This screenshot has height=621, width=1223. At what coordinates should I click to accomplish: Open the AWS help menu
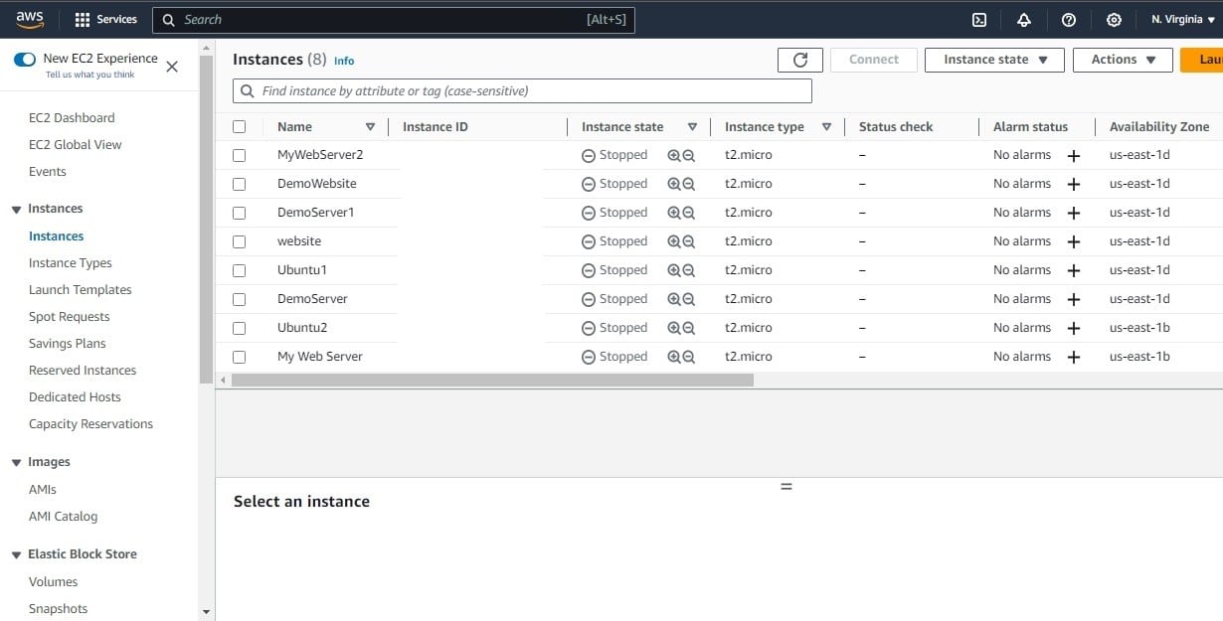1068,19
